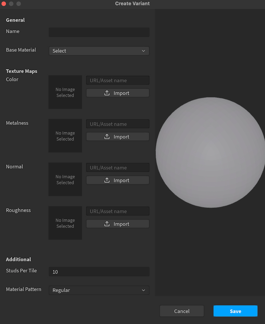Import a Metalness texture map image
Image resolution: width=265 pixels, height=324 pixels.
pyautogui.click(x=117, y=136)
